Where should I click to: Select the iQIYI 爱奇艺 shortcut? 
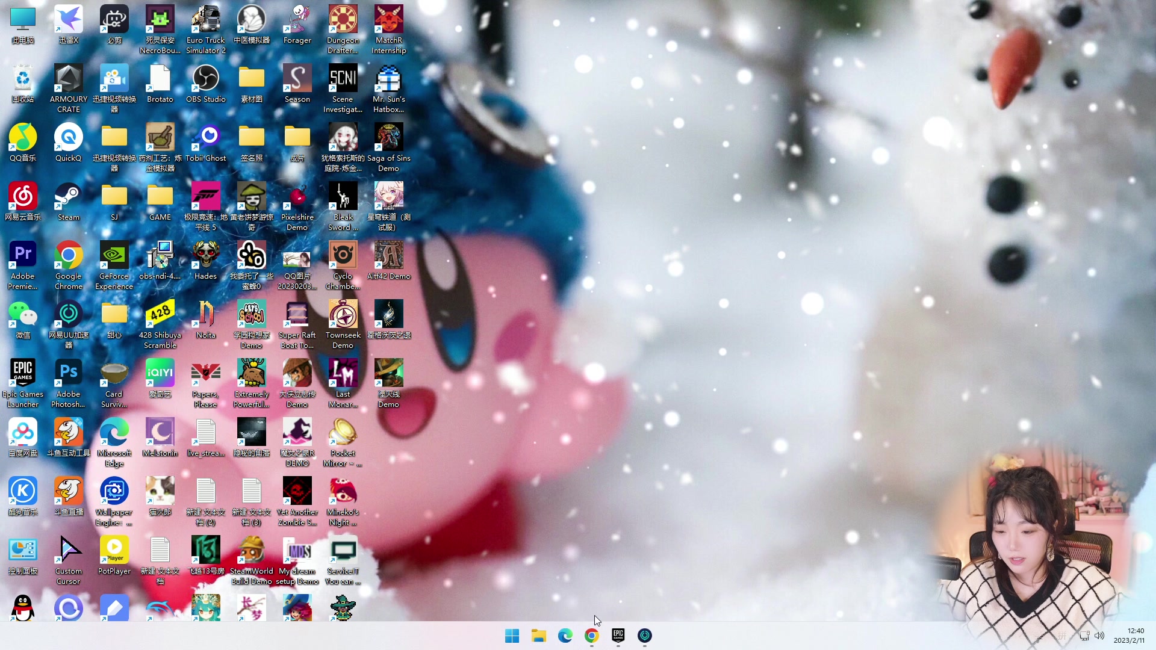point(160,379)
